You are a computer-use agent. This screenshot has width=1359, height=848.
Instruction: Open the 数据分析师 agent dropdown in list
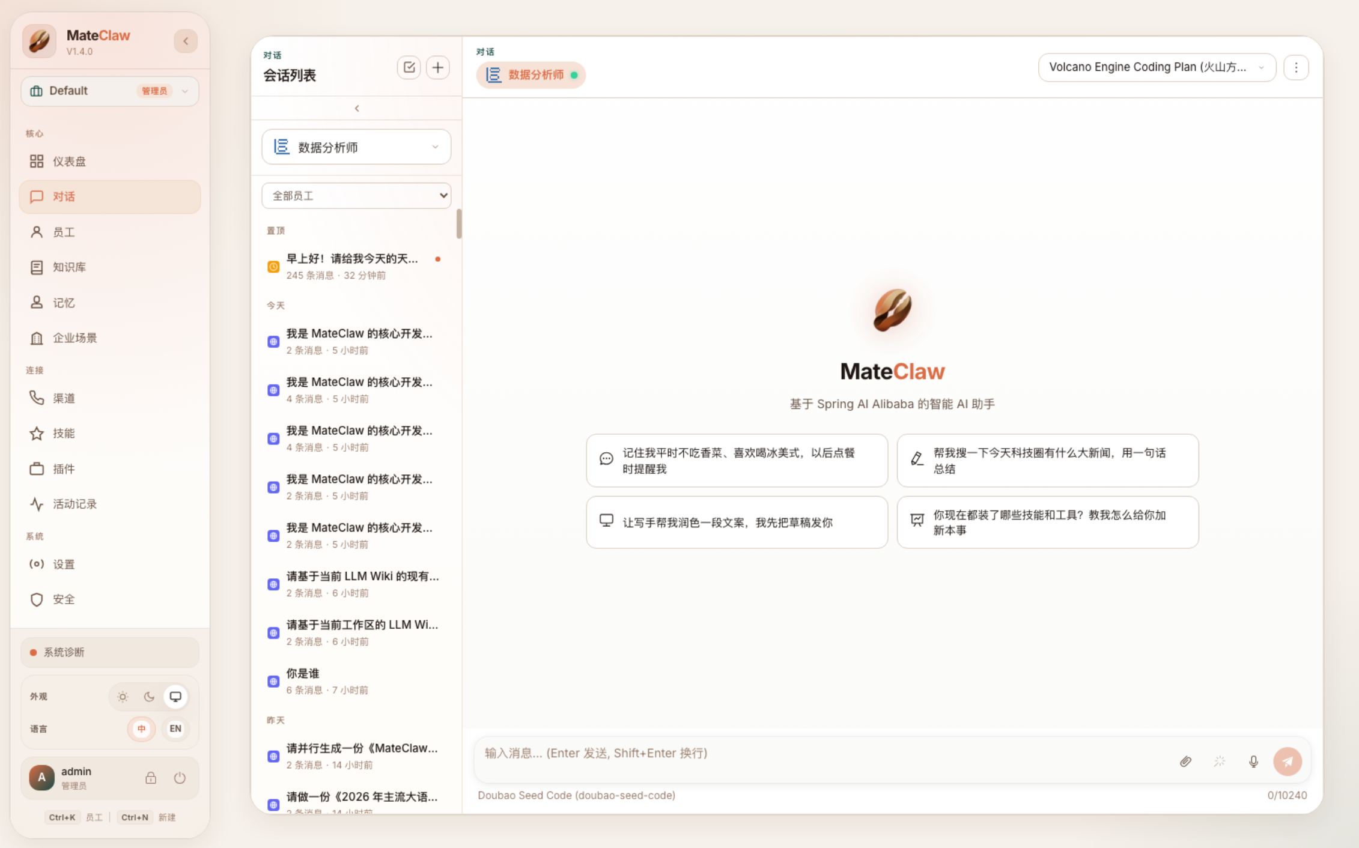click(x=357, y=147)
